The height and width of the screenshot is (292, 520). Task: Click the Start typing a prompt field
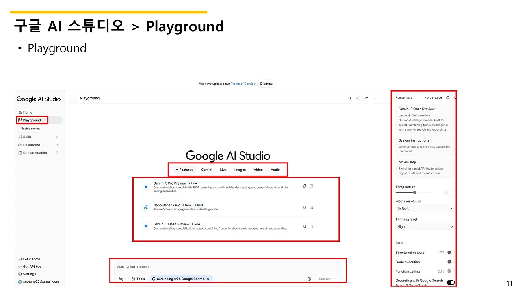point(227,267)
